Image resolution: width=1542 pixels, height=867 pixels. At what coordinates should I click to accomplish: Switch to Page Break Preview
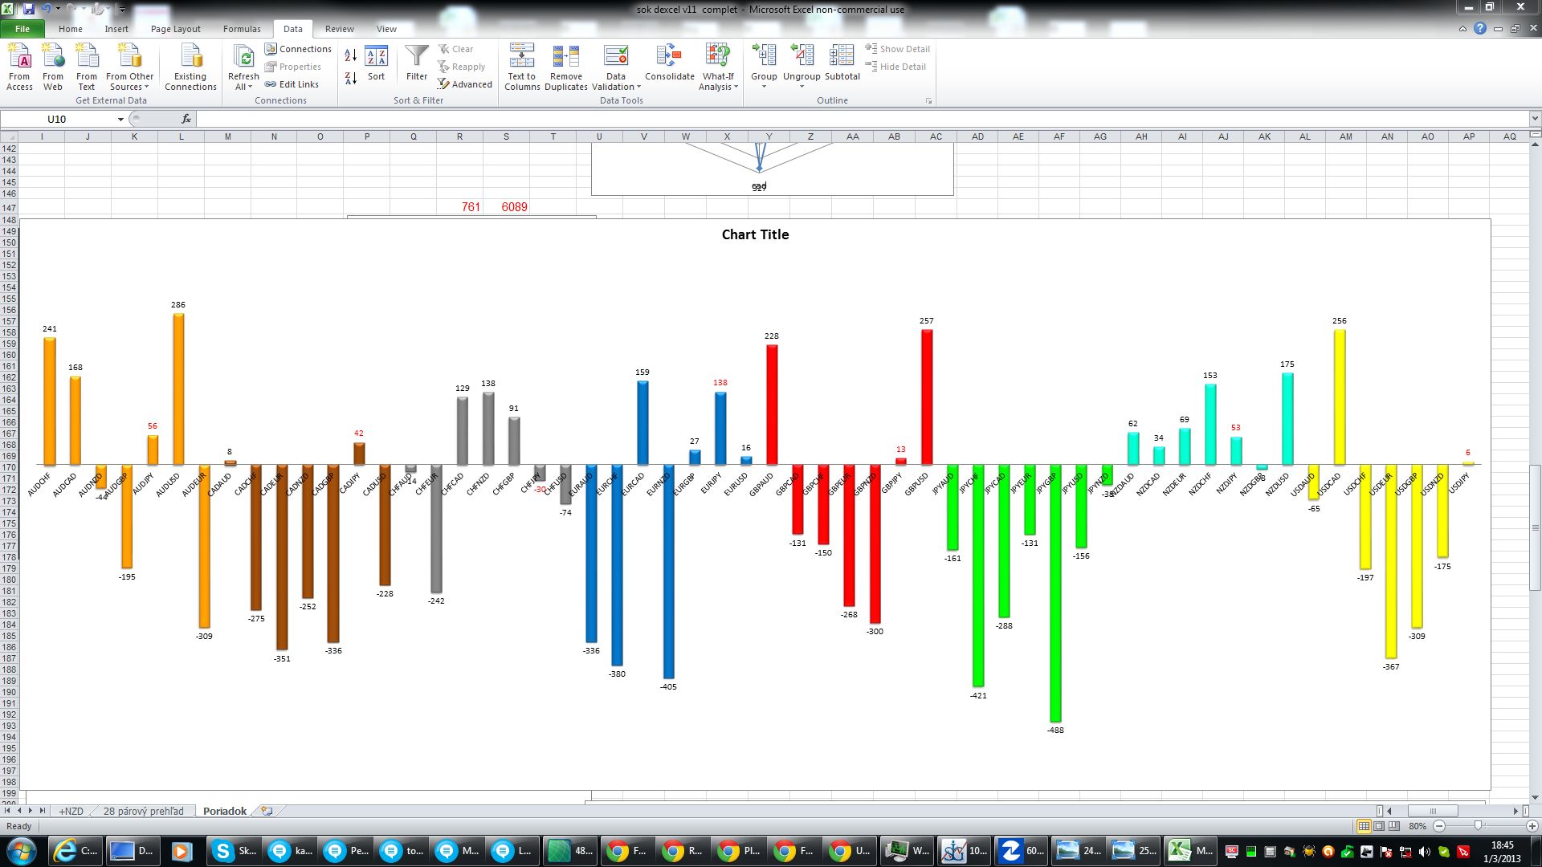[x=1394, y=826]
